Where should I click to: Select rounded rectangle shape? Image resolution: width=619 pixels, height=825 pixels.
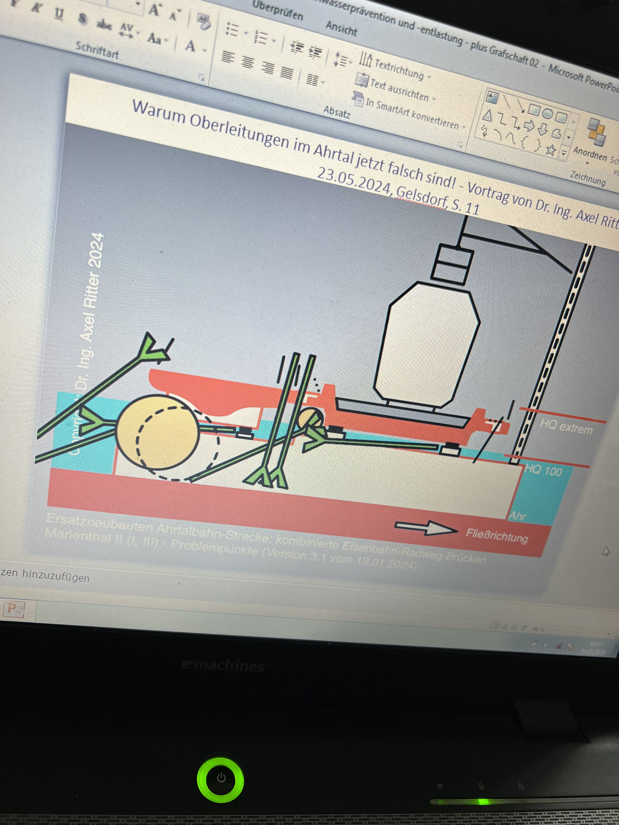[x=561, y=117]
